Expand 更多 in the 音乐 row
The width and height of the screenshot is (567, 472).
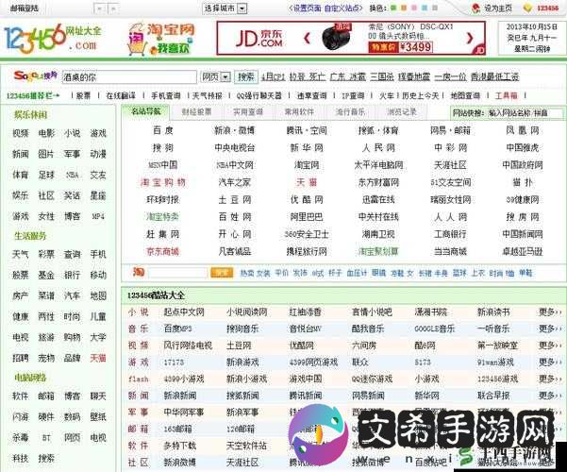[550, 329]
